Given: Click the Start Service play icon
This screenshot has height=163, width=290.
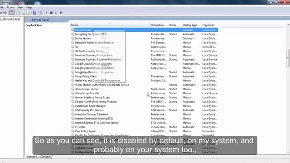Looking at the screenshot, I should point(47,13).
